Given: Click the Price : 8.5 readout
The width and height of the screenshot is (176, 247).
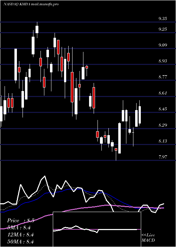Looking at the screenshot, I should coord(20,221).
